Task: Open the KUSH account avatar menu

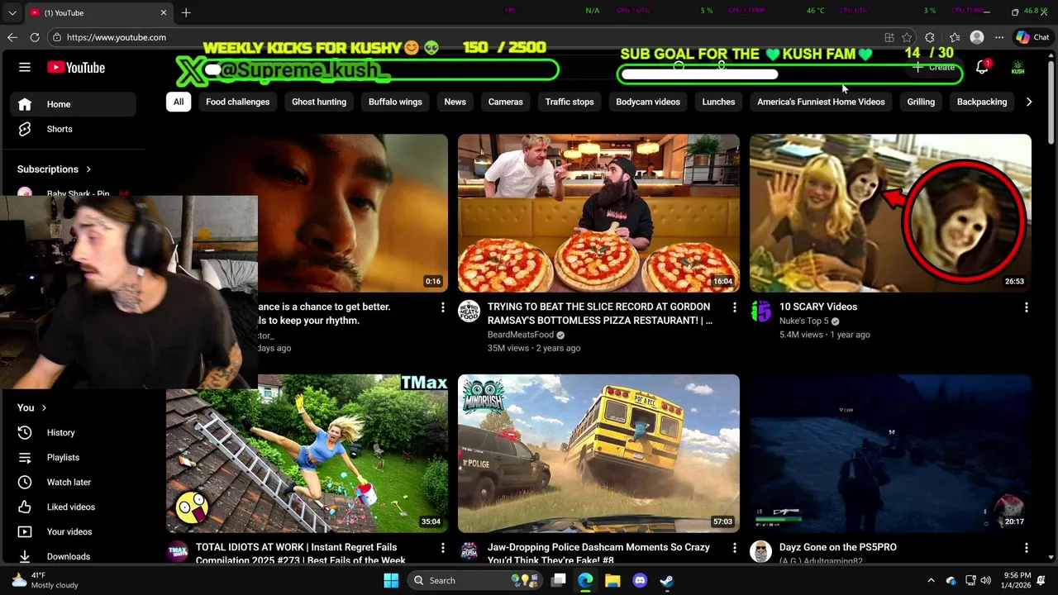Action: tap(1017, 68)
